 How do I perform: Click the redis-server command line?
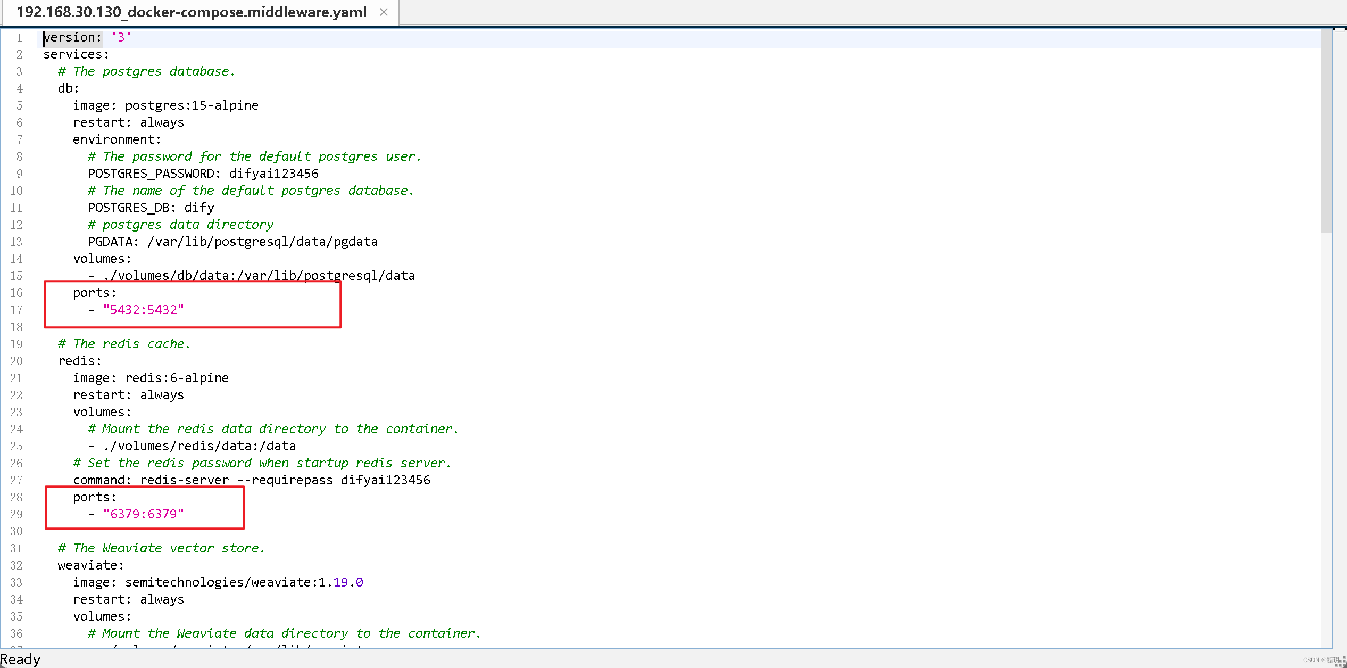[252, 480]
